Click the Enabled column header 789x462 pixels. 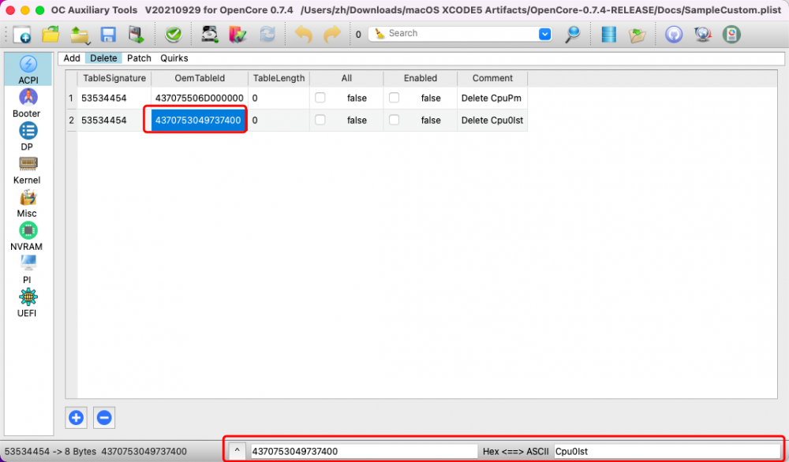[x=421, y=78]
